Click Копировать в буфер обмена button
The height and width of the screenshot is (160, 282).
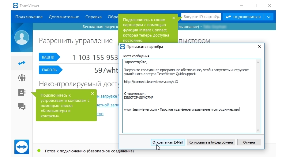[x=211, y=142]
